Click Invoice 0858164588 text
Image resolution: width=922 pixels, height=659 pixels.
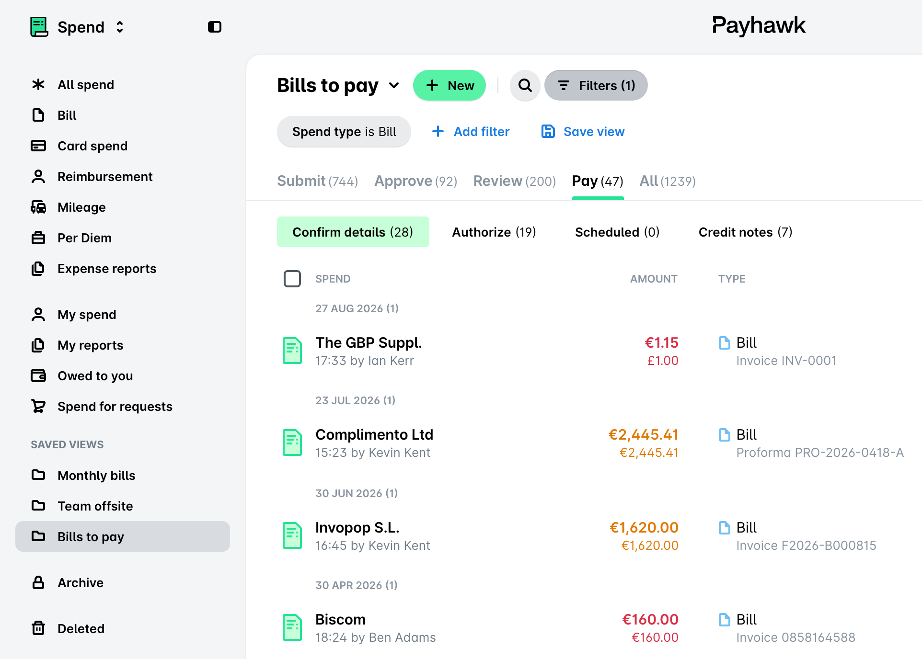[795, 637]
